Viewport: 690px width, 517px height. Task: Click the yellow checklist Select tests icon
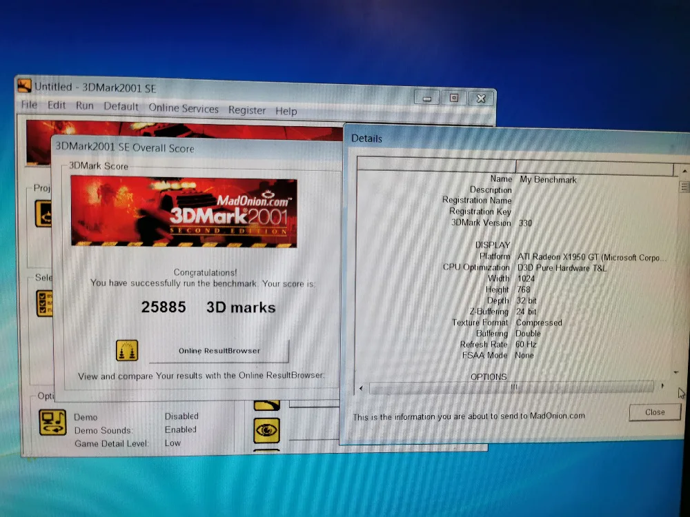44,303
